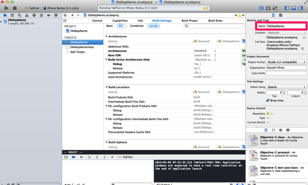
Task: Switch to Combined settings view
Action: click(x=137, y=26)
